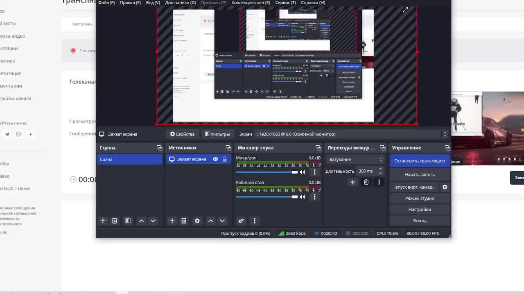Viewport: 524px width, 294px height.
Task: Mute the Микр/доп audio channel
Action: click(x=303, y=172)
